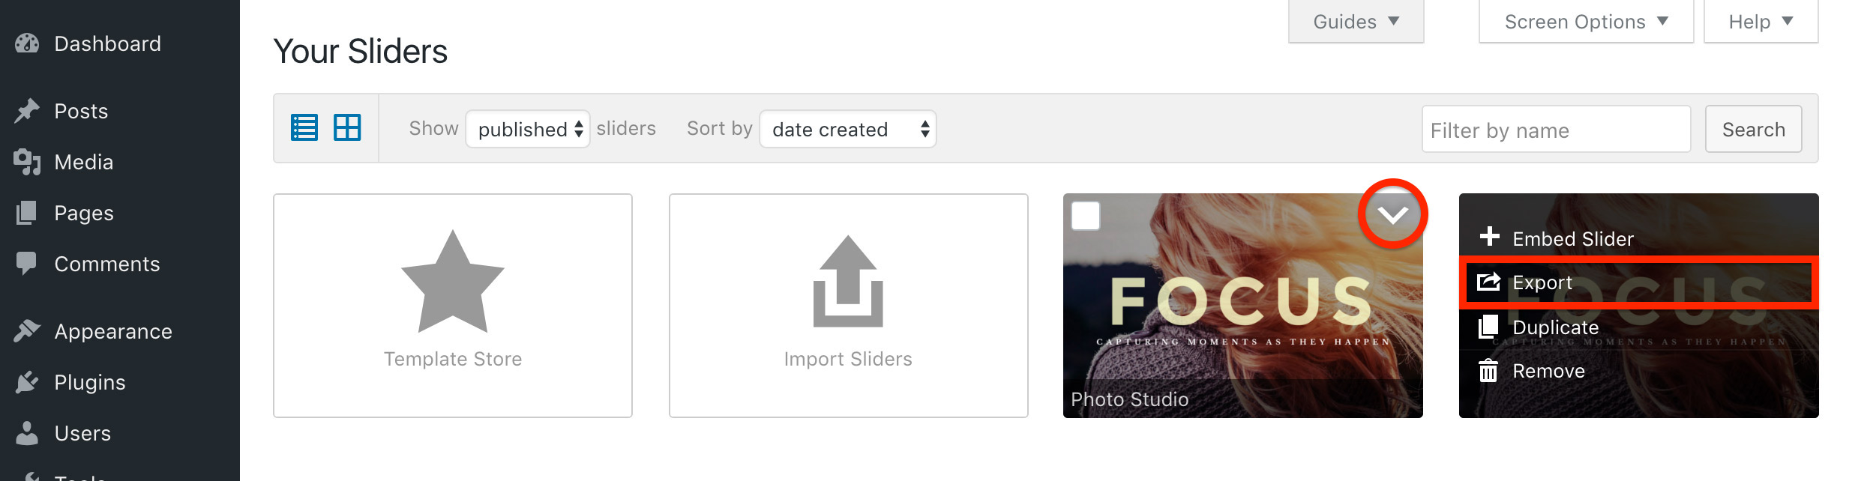Viewport: 1849px width, 481px height.
Task: Open the Media library icon
Action: click(x=27, y=162)
